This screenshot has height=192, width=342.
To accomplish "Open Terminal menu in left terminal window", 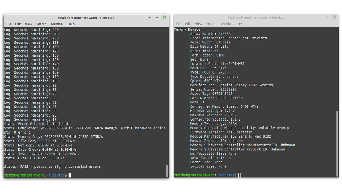I will (x=57, y=24).
